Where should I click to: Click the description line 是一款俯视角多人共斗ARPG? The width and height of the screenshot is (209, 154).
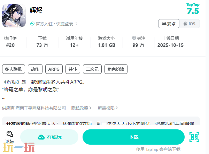44,82
